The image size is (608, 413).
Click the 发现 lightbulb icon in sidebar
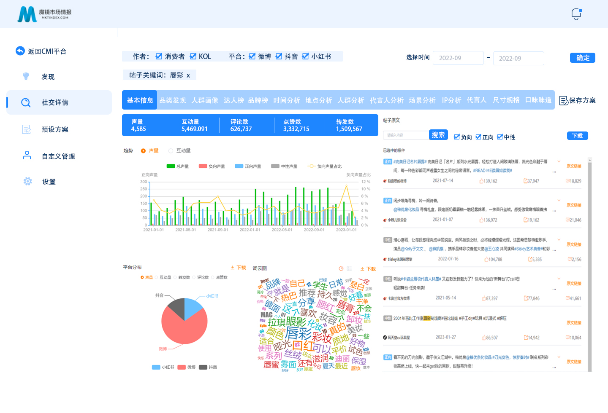[26, 76]
